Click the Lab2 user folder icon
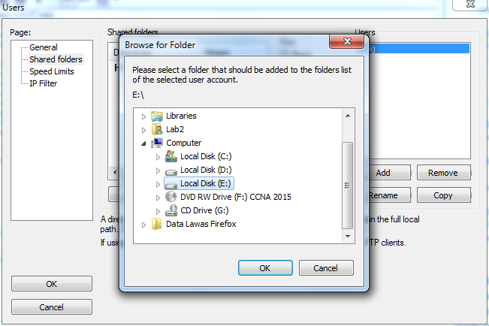 pos(157,129)
